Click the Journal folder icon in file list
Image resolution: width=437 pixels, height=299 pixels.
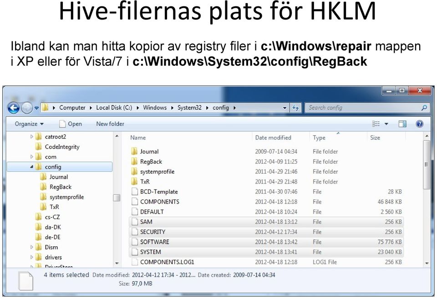134,151
